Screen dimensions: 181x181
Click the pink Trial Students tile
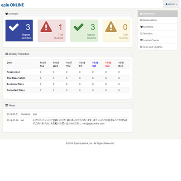(52, 30)
